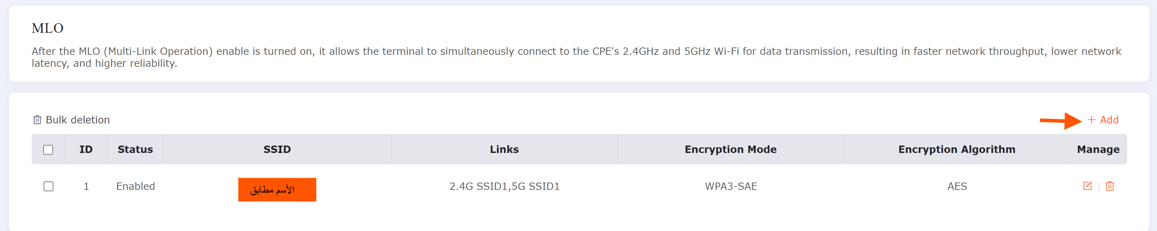Viewport: 1157px width, 231px height.
Task: Check the checkbox for row ID 1
Action: pos(49,186)
